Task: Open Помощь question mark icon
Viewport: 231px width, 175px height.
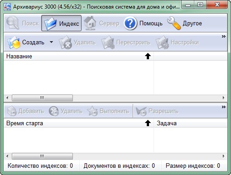Action: point(130,23)
